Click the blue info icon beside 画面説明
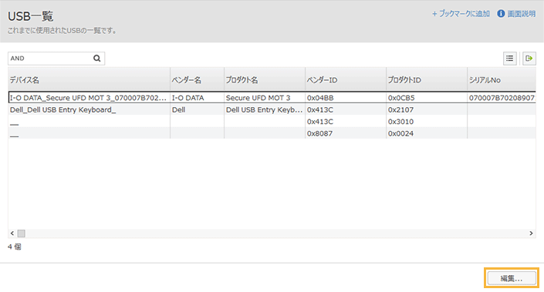The height and width of the screenshot is (292, 544). (x=501, y=14)
